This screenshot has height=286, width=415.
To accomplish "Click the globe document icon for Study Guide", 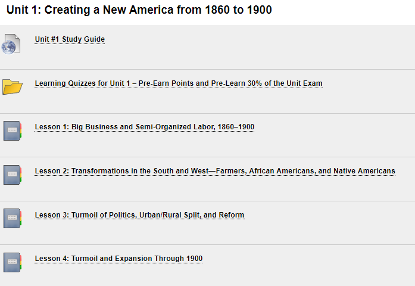I will pyautogui.click(x=11, y=44).
